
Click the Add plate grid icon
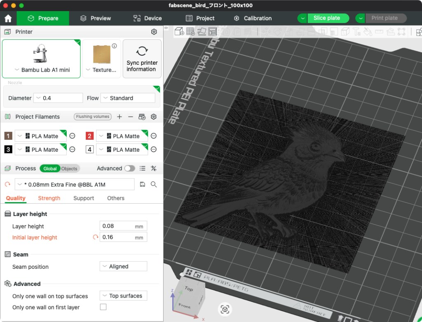coord(190,31)
